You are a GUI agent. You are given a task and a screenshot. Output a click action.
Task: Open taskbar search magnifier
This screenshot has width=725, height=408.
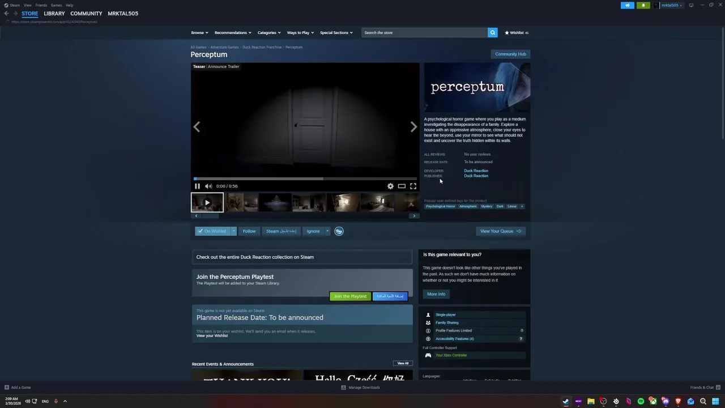coord(703,401)
